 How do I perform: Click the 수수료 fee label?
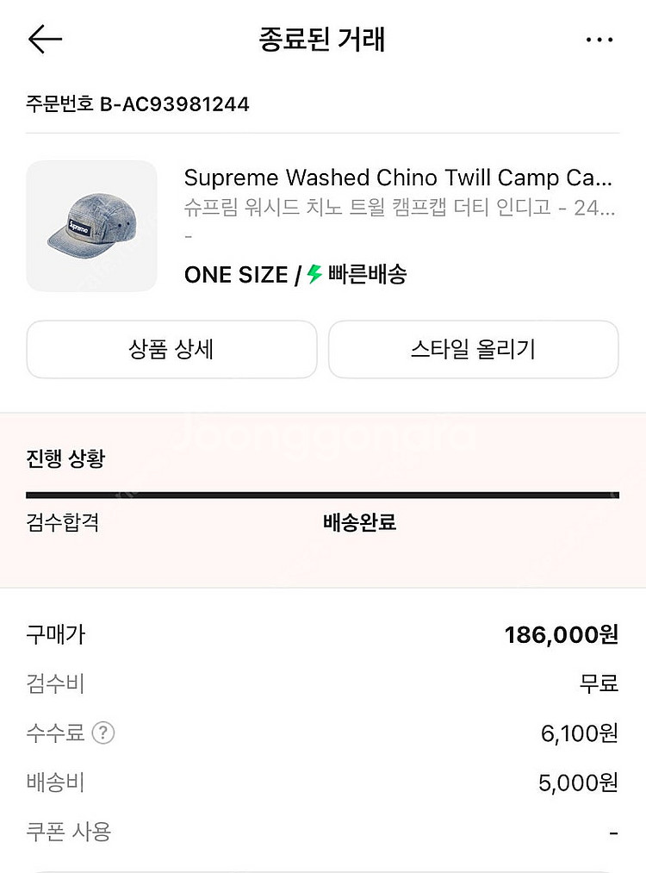pos(55,733)
